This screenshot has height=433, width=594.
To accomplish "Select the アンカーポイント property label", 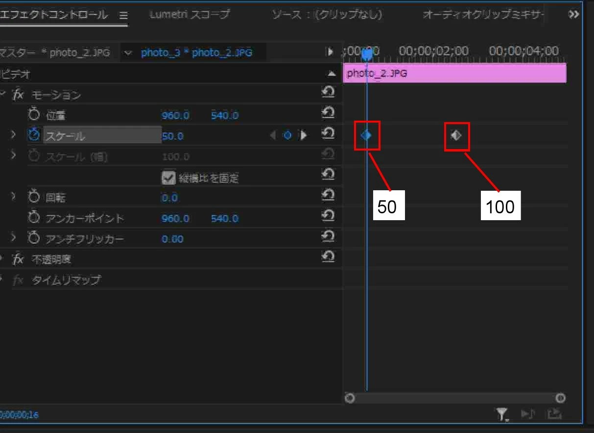I will coord(85,219).
